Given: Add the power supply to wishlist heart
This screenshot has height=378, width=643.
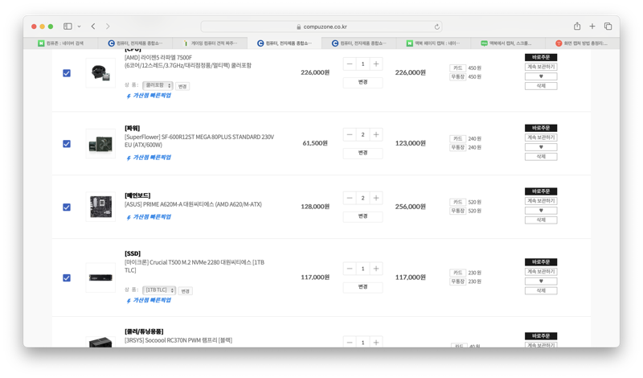Looking at the screenshot, I should click(x=541, y=147).
